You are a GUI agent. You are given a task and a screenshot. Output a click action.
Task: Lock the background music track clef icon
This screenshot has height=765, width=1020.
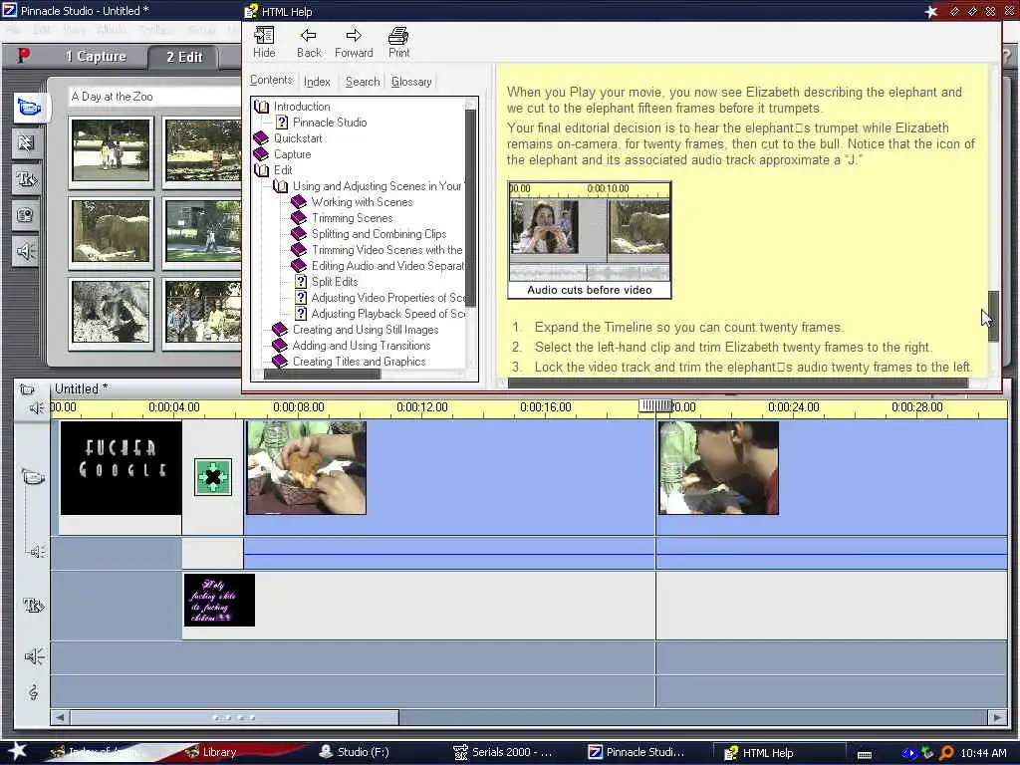[x=33, y=692]
